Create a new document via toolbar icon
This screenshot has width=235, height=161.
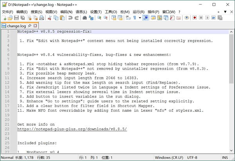coord(4,18)
